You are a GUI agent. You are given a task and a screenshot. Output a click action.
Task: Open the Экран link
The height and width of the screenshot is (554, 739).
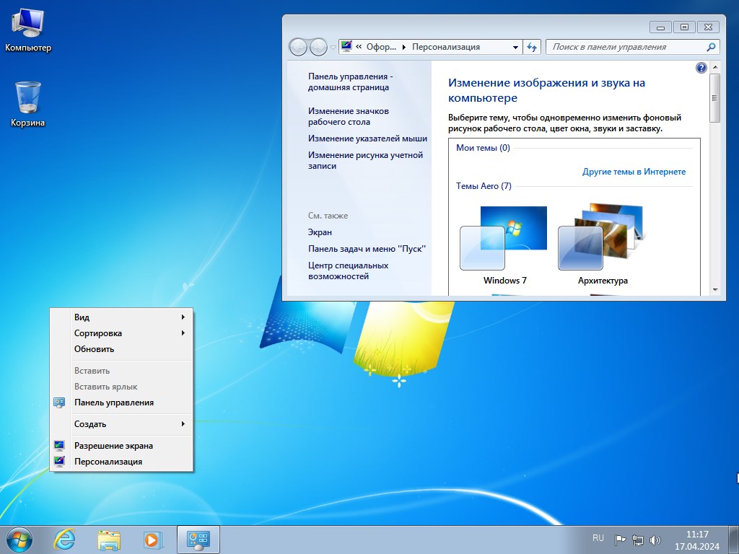(x=320, y=232)
